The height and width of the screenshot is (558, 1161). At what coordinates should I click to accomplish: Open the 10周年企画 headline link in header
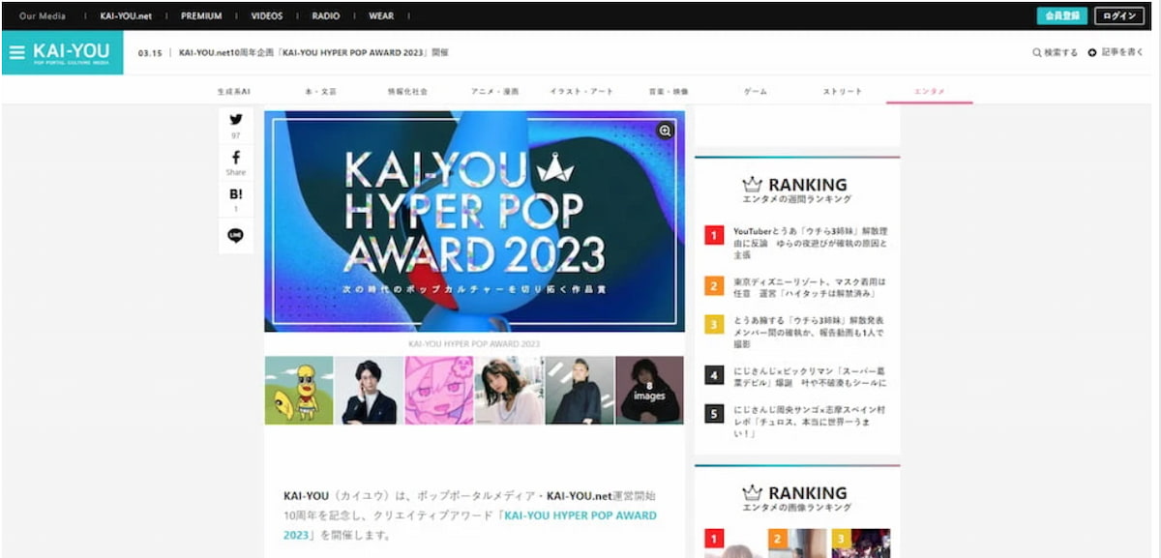(x=313, y=52)
